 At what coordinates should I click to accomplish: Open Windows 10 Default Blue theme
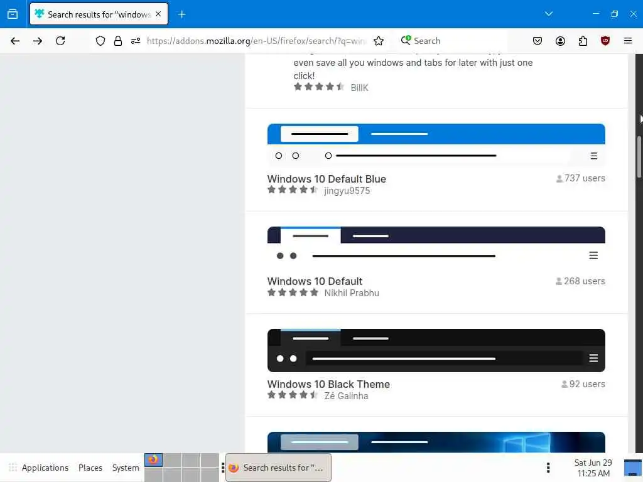[x=327, y=179]
